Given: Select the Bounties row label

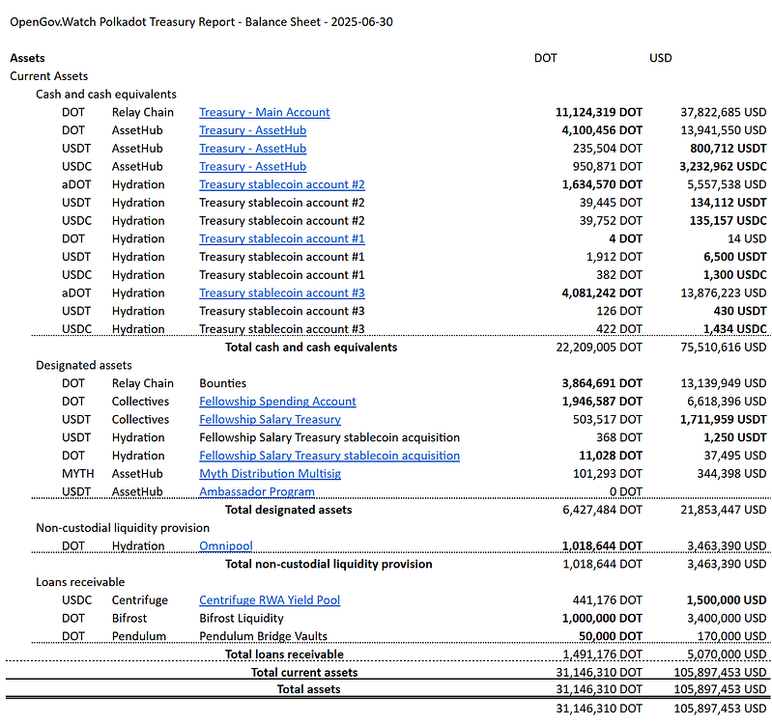Looking at the screenshot, I should 222,383.
